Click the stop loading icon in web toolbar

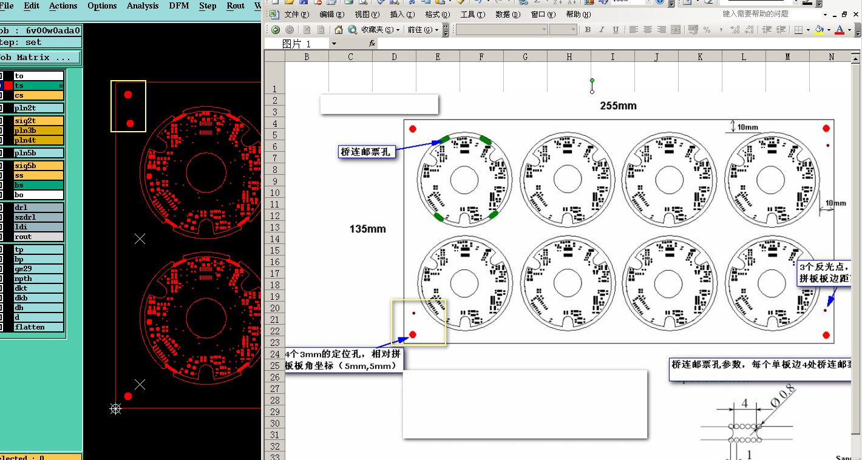tap(307, 29)
